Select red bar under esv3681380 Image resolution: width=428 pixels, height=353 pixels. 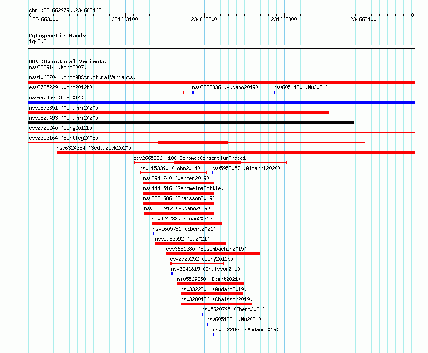213,254
